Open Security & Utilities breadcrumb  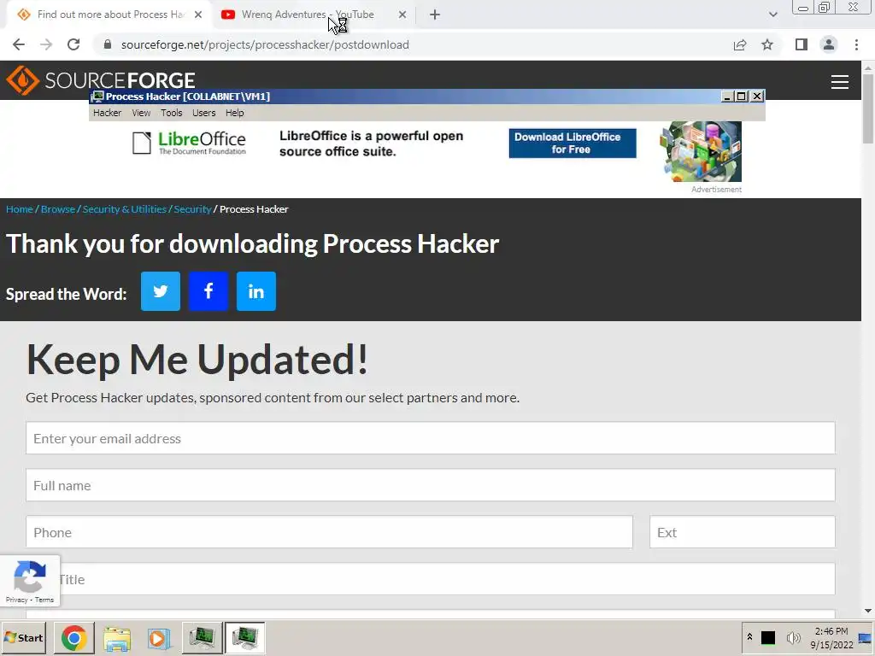(x=125, y=209)
